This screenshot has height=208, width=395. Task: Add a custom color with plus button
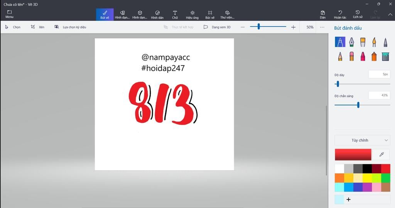(348, 200)
